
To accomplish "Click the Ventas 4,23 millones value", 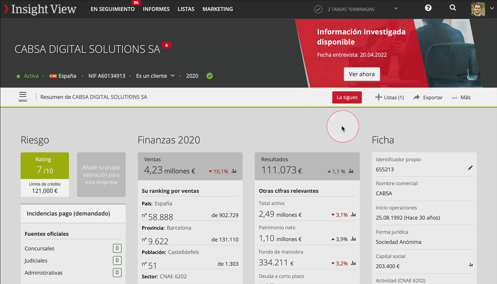I will coord(170,171).
